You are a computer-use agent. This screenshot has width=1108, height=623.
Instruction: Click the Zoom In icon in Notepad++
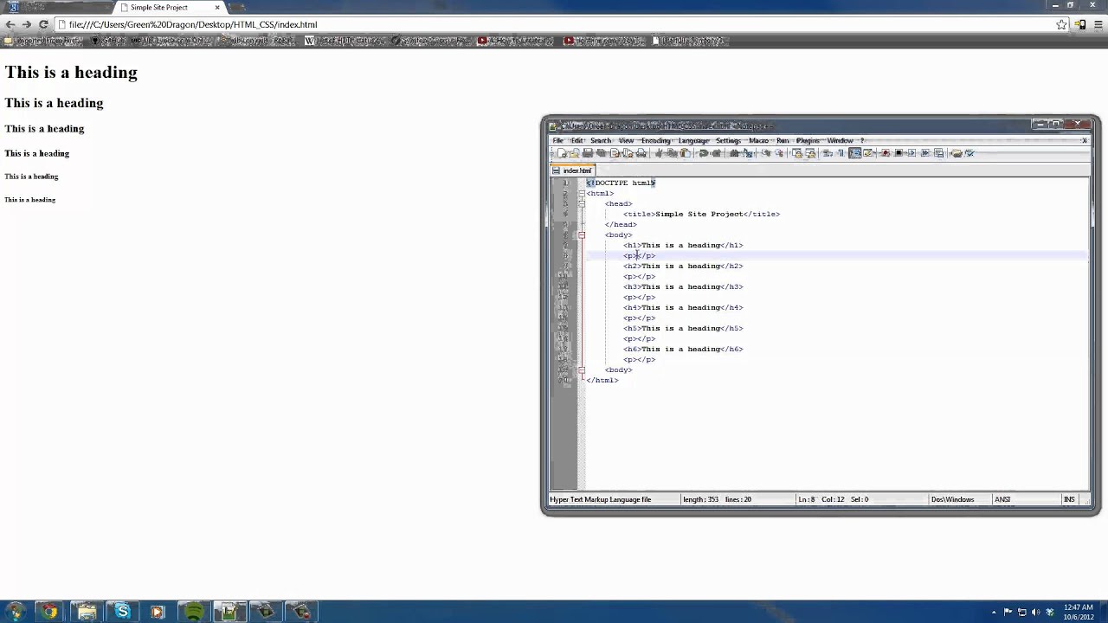click(765, 153)
